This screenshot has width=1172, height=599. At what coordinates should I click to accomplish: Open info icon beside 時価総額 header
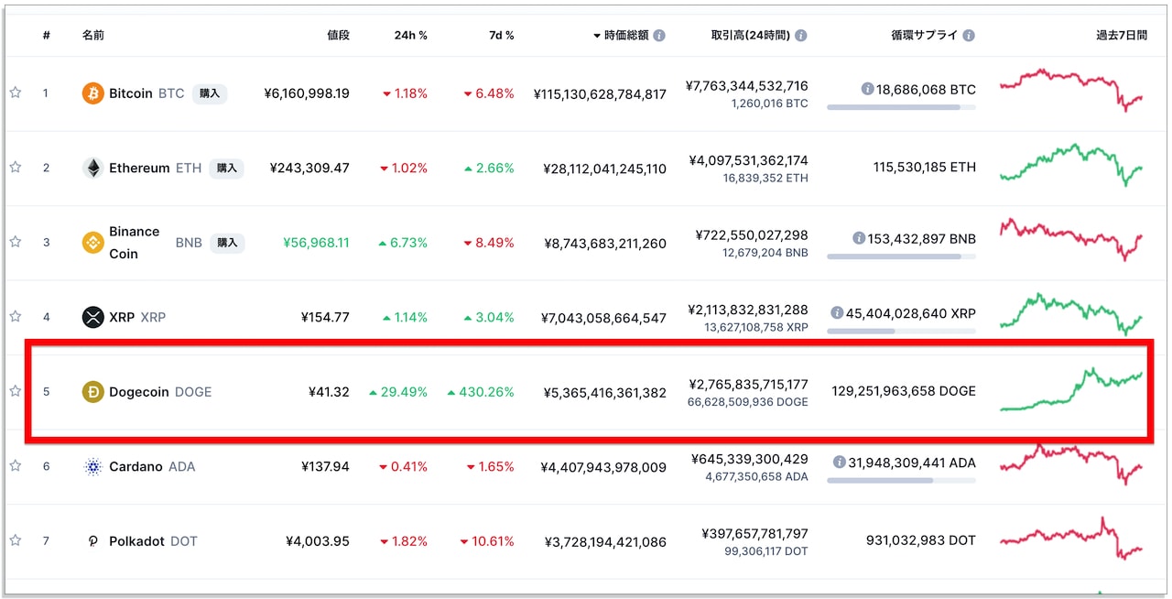point(659,36)
